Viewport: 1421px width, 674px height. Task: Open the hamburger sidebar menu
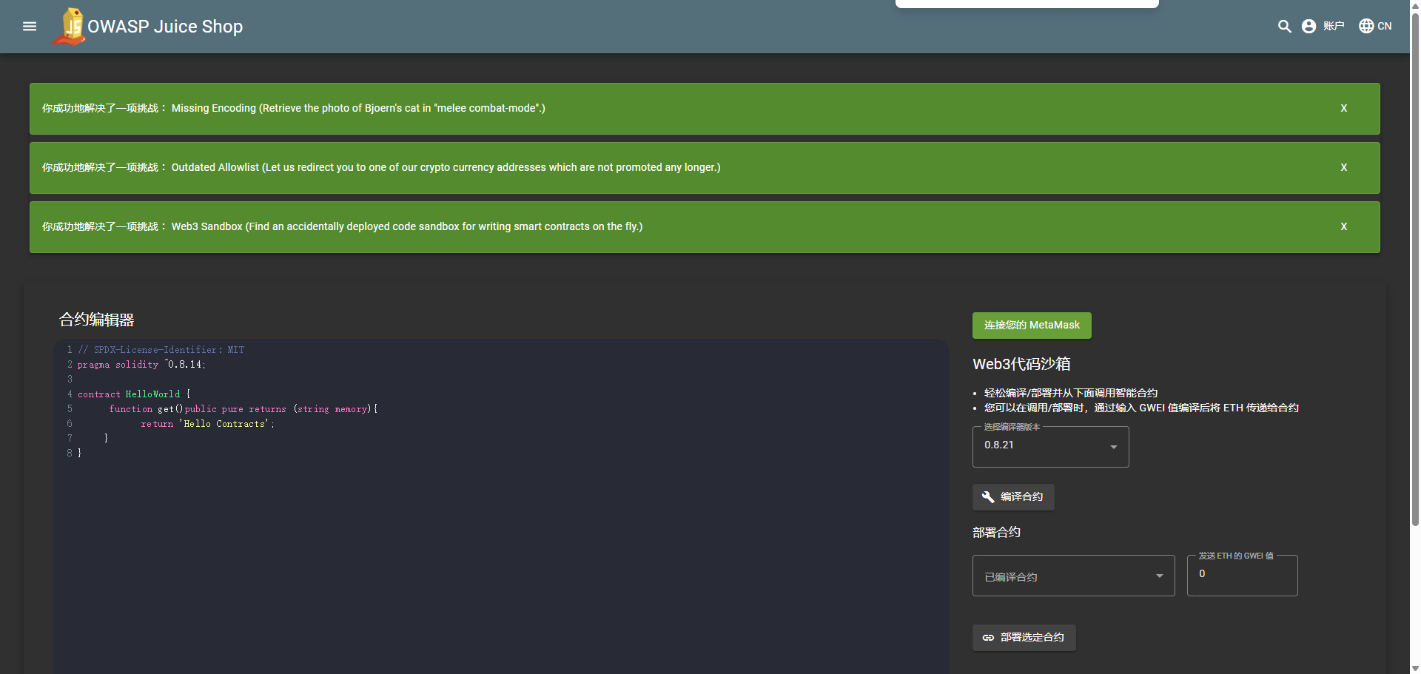(x=30, y=27)
